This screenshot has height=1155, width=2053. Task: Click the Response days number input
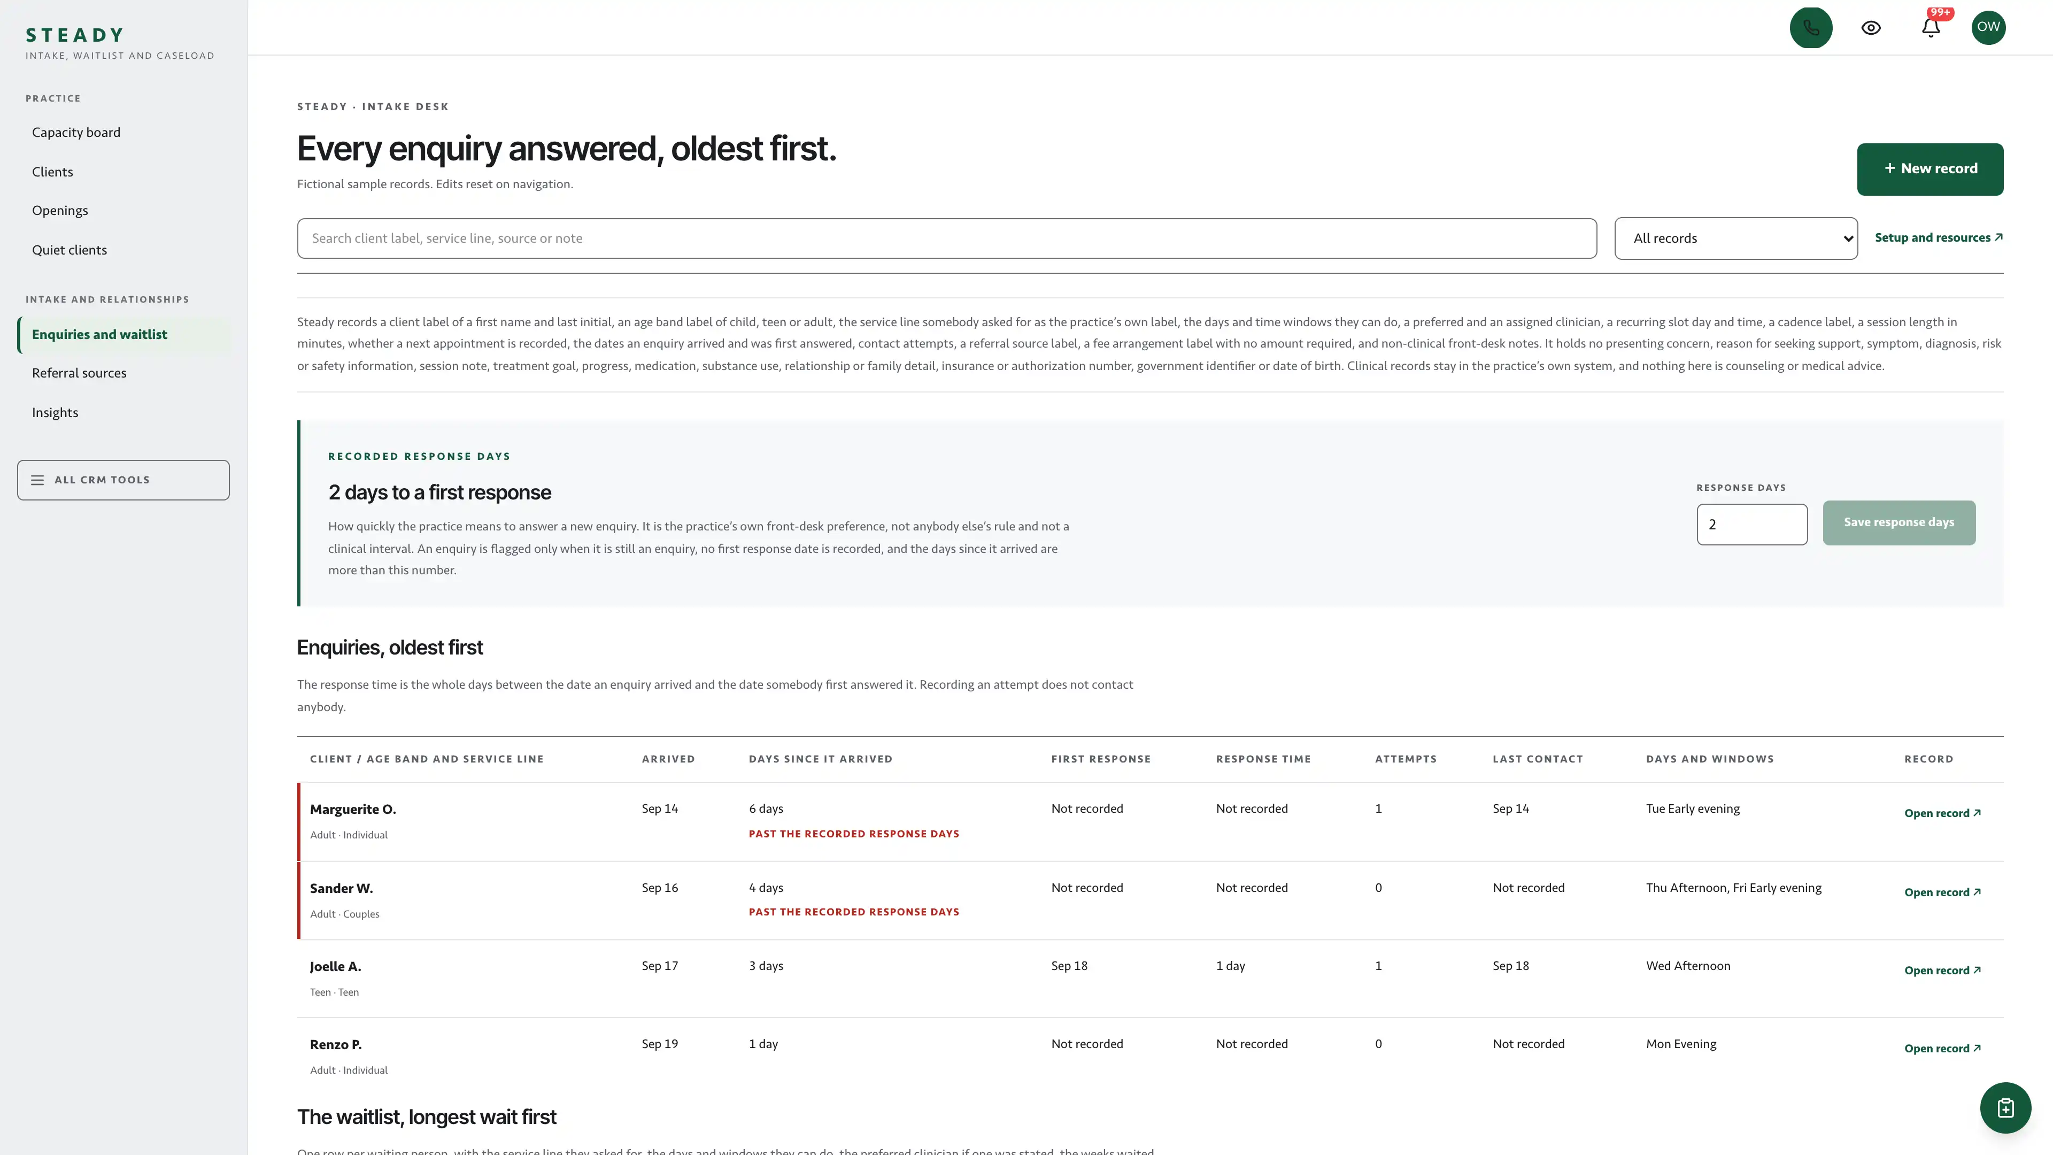[x=1752, y=525]
